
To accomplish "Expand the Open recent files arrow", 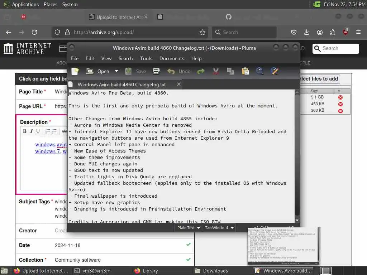I will (x=116, y=71).
